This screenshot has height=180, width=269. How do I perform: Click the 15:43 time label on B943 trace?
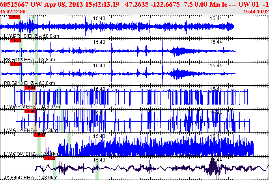coord(99,66)
